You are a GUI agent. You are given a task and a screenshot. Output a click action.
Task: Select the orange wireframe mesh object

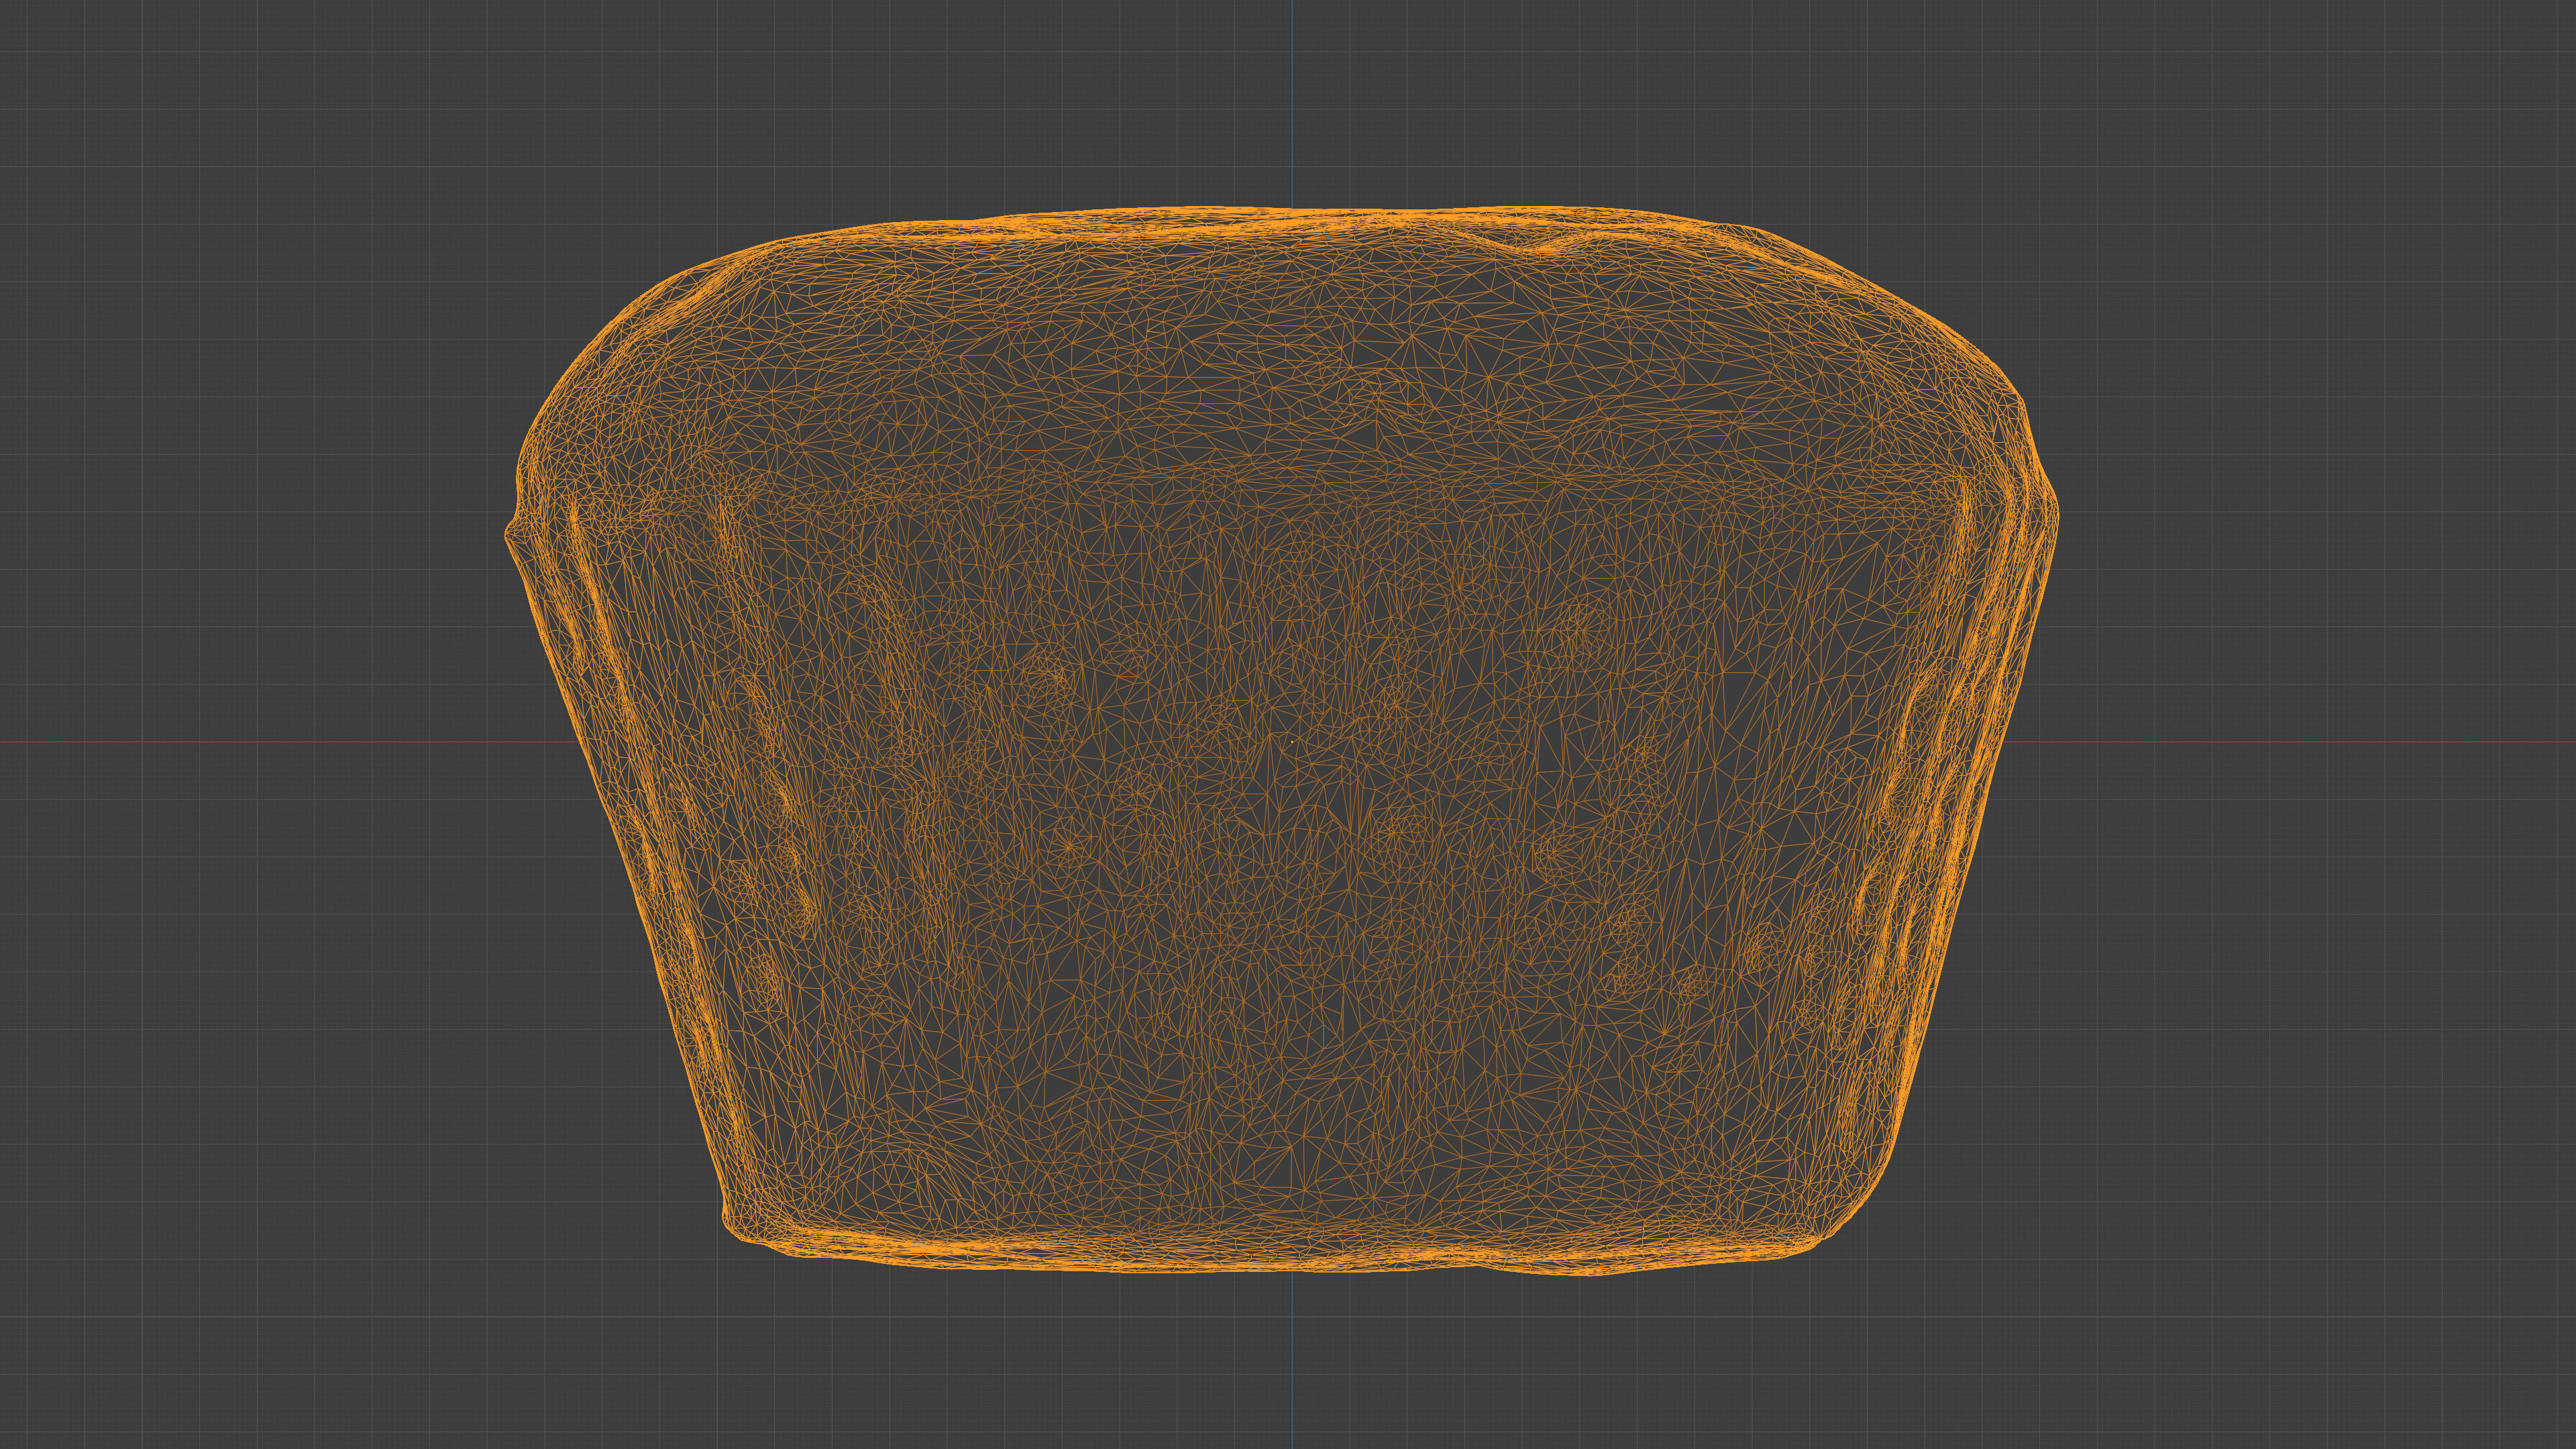tap(1282, 740)
